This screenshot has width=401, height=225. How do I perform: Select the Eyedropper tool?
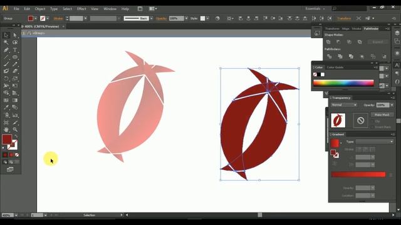[x=6, y=107]
